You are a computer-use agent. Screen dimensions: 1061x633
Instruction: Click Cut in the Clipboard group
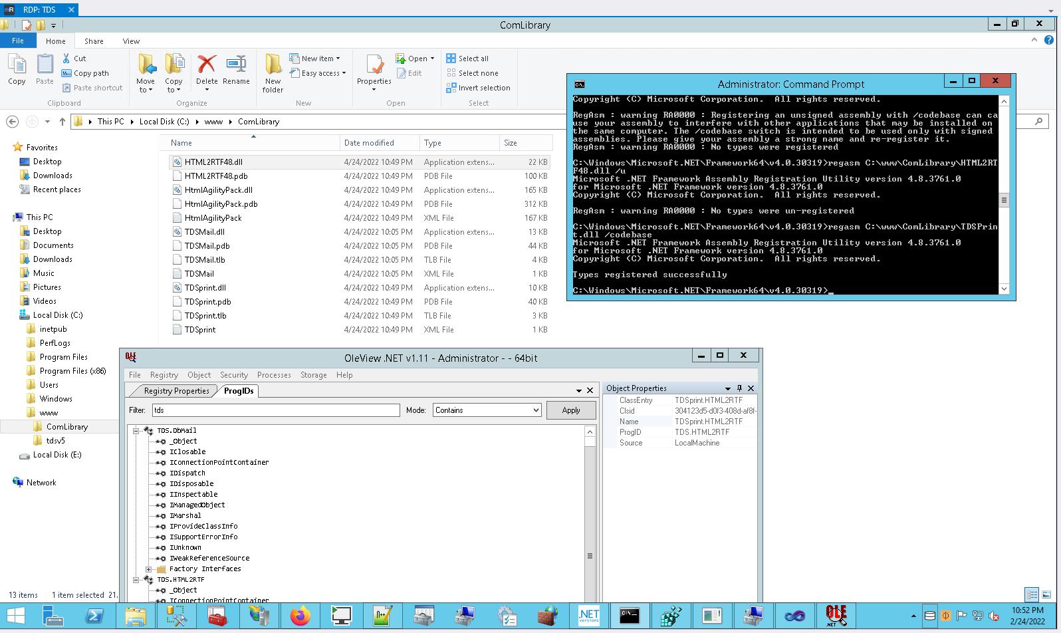click(x=74, y=59)
